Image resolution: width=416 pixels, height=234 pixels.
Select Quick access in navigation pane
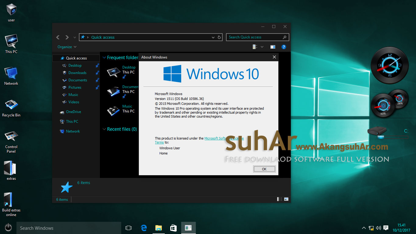tap(76, 58)
